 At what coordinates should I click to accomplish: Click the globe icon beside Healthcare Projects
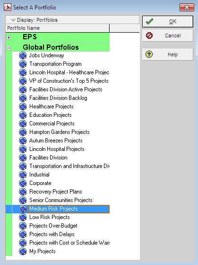click(23, 106)
